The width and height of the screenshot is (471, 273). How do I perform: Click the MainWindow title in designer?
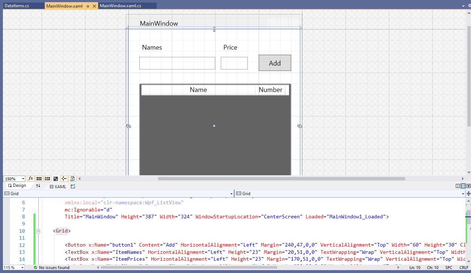[159, 24]
